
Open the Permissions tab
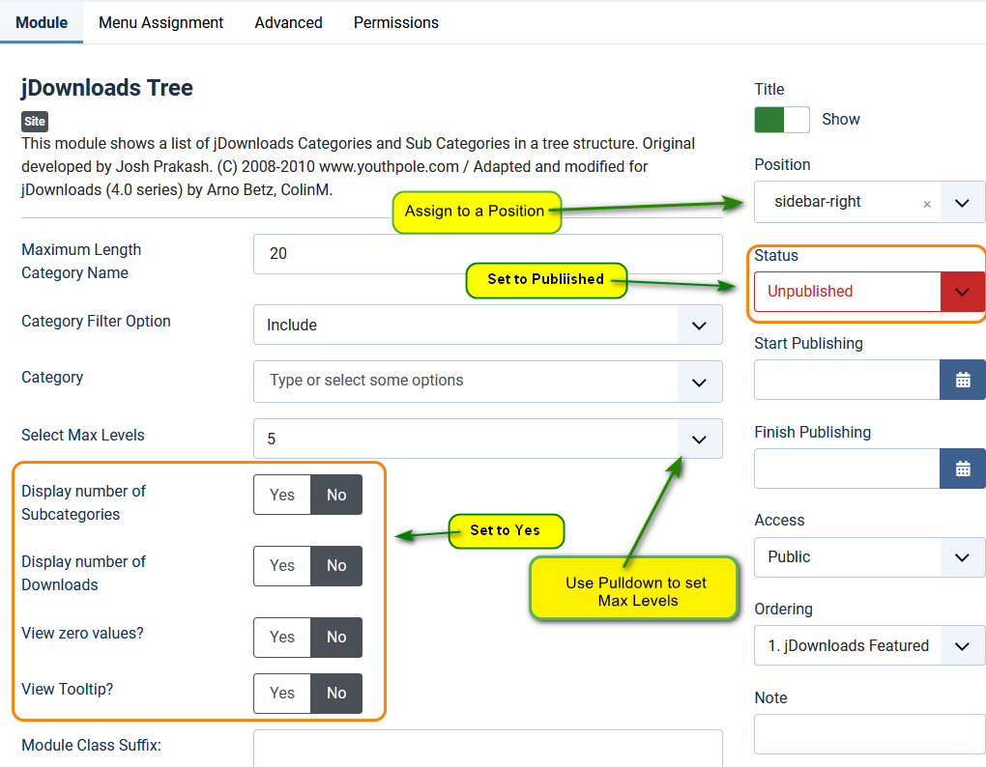[x=396, y=22]
